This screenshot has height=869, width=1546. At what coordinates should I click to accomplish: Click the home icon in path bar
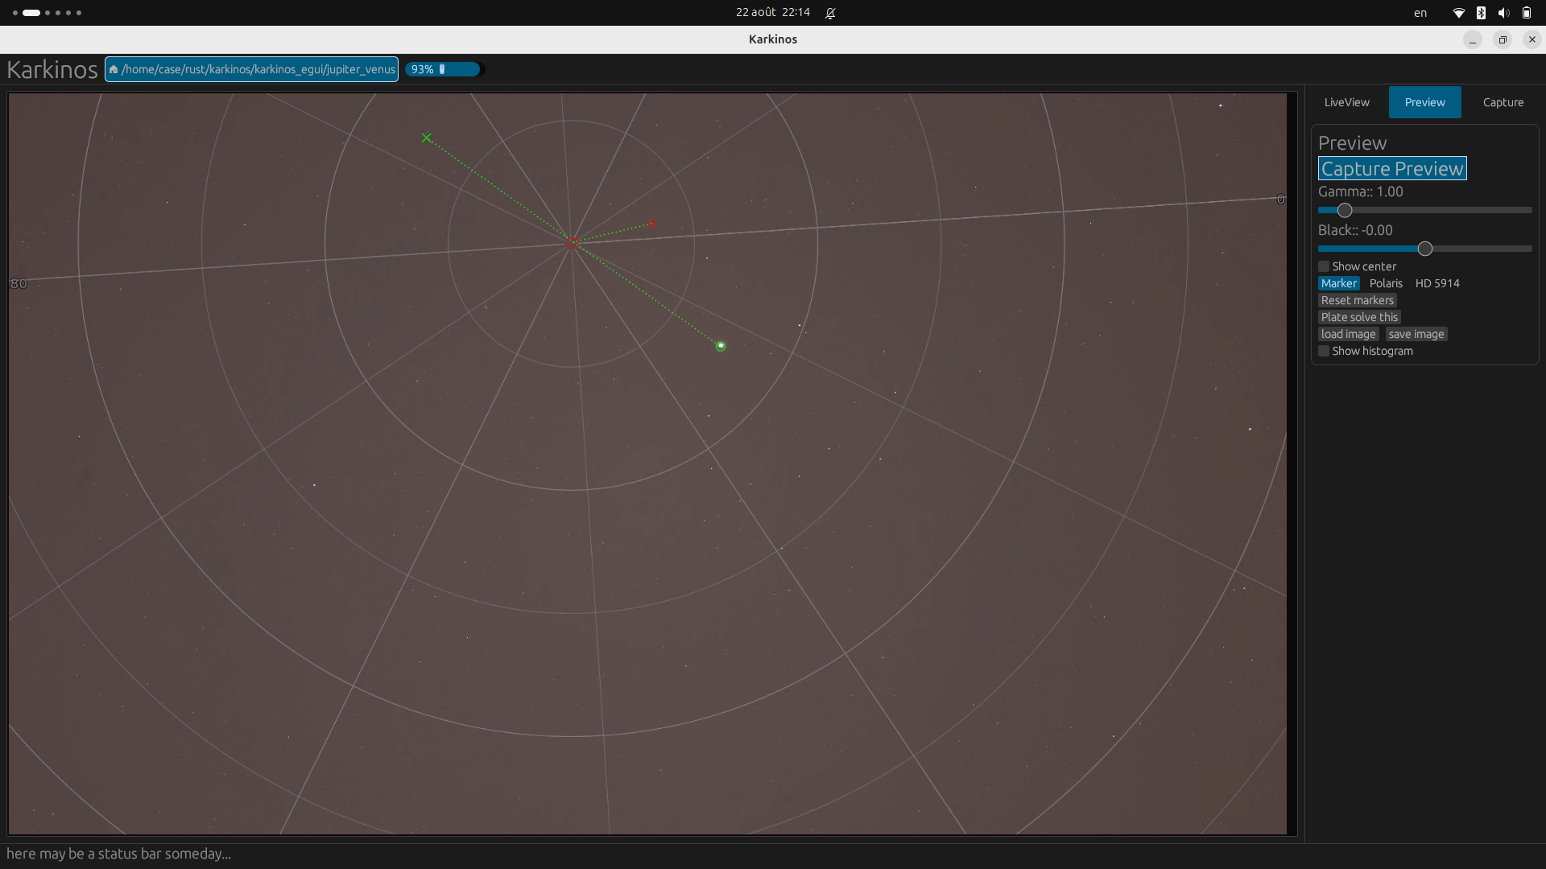114,69
